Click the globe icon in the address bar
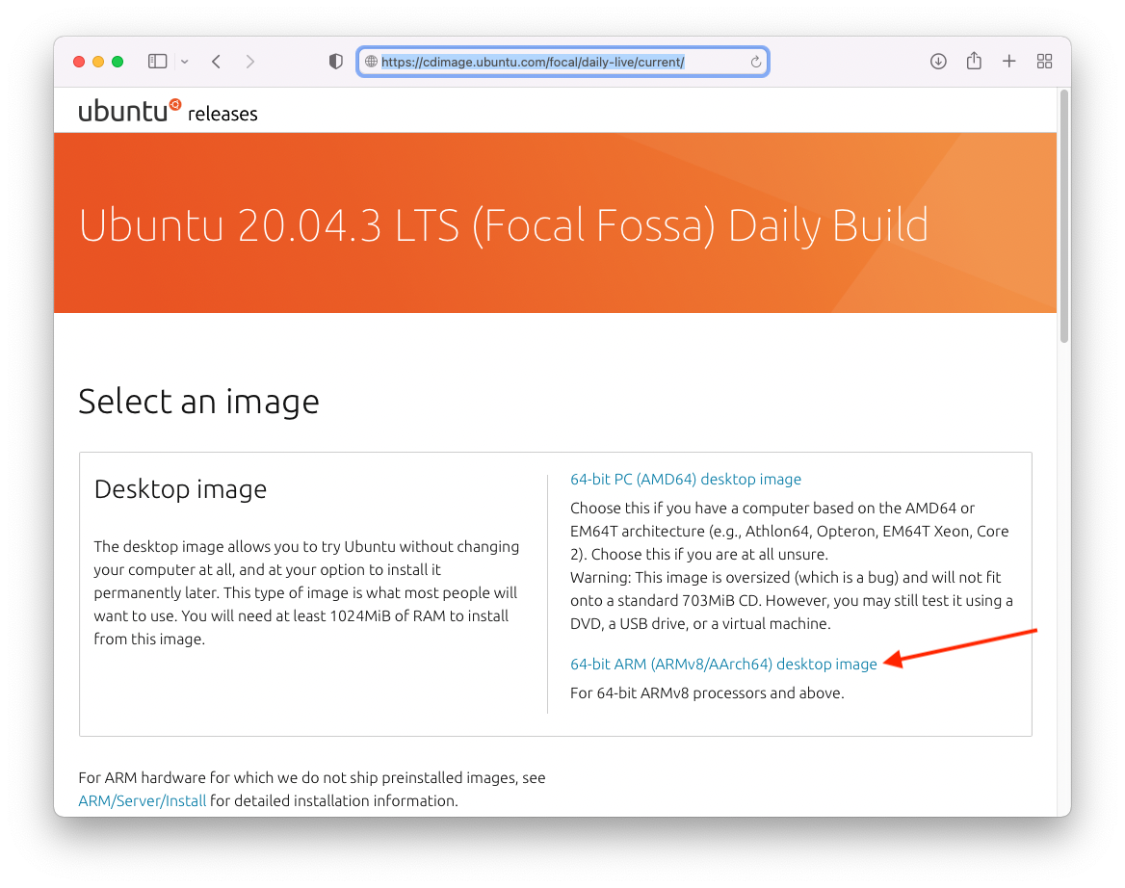The height and width of the screenshot is (888, 1125). (x=371, y=62)
